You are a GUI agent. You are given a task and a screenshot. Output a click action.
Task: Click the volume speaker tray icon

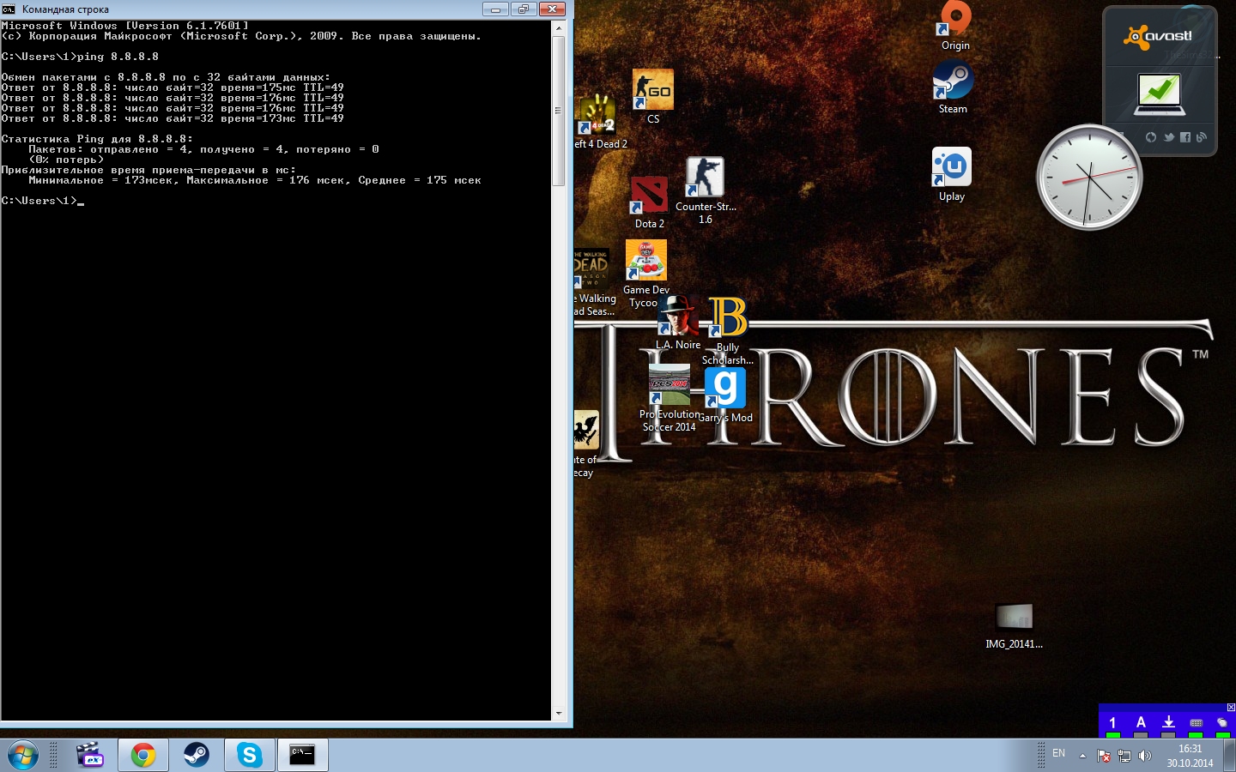[x=1144, y=756]
